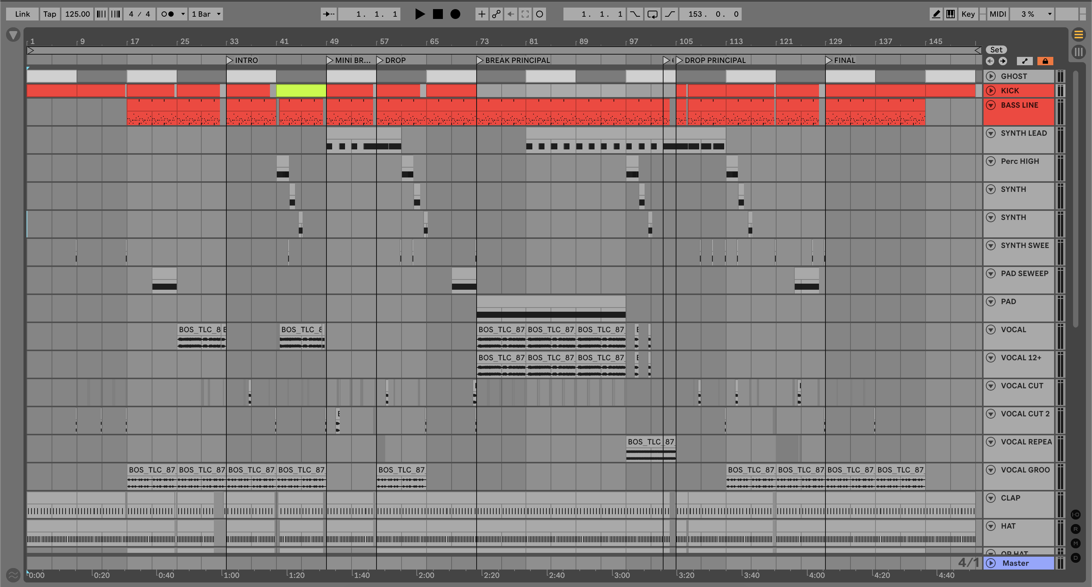Arm the Arrangement Record button
The image size is (1092, 587).
click(455, 14)
